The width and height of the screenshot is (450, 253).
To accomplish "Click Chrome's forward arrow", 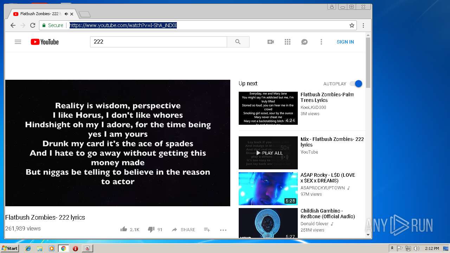I will (x=23, y=25).
